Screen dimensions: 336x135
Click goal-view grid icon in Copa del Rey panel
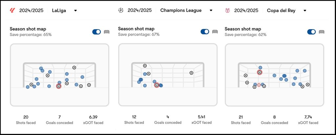(322, 32)
